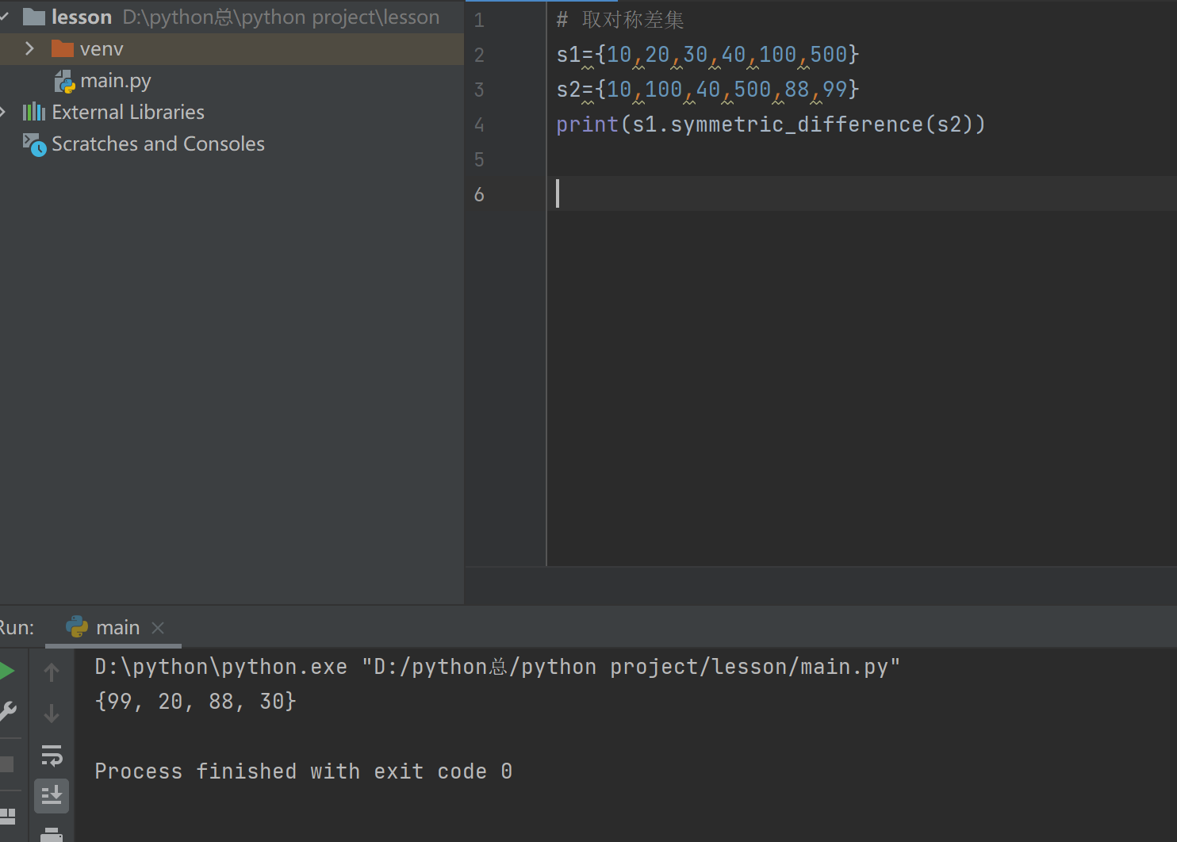The width and height of the screenshot is (1177, 842).
Task: Click the output {99, 20, 88, 30}
Action: coord(195,702)
